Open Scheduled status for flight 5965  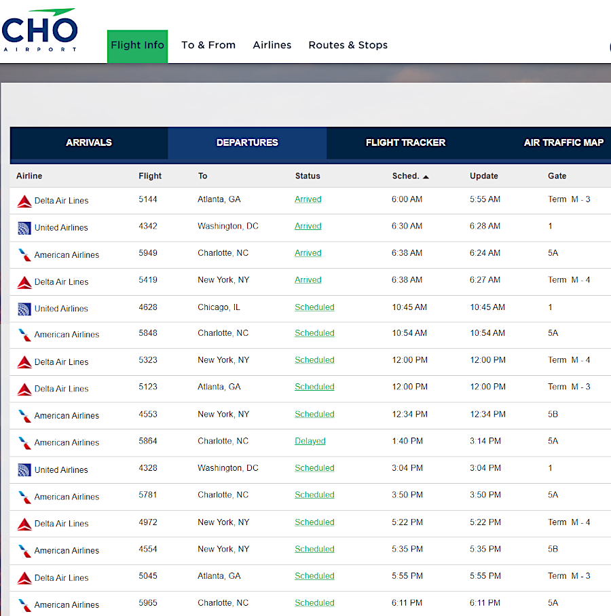click(314, 603)
